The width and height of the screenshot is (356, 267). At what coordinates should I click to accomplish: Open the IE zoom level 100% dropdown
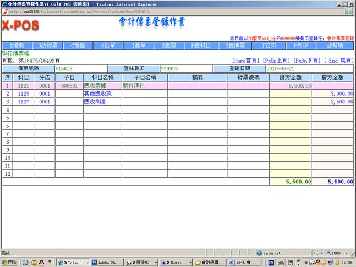(338, 253)
